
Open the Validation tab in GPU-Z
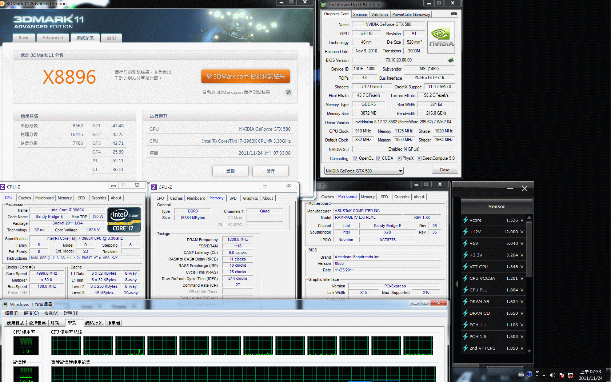coord(379,15)
